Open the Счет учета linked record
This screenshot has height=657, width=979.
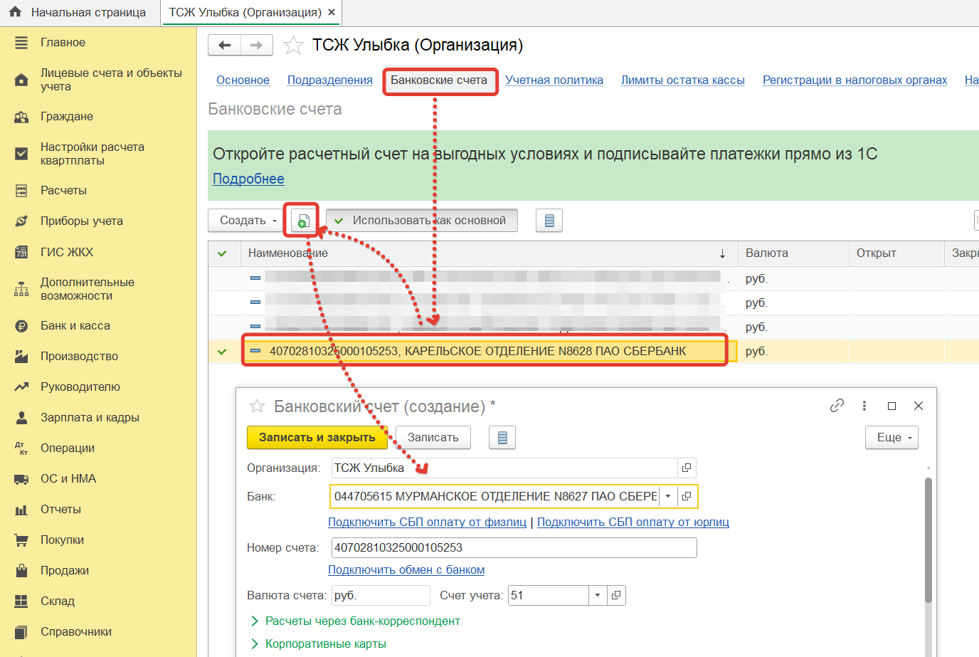[616, 595]
